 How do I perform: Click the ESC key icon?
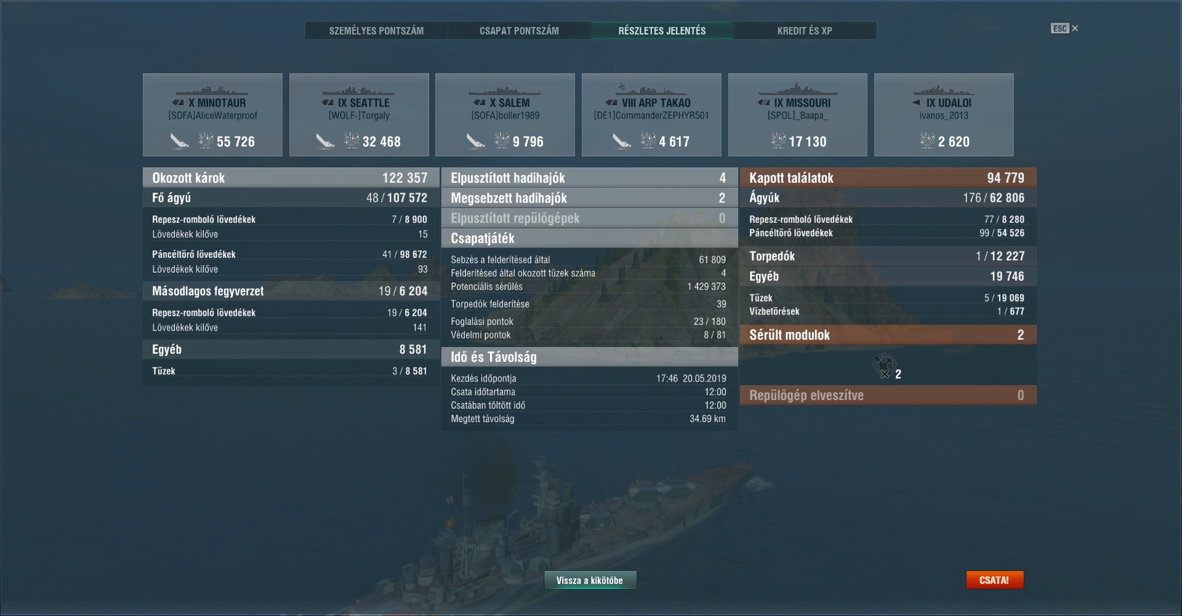pyautogui.click(x=1059, y=28)
